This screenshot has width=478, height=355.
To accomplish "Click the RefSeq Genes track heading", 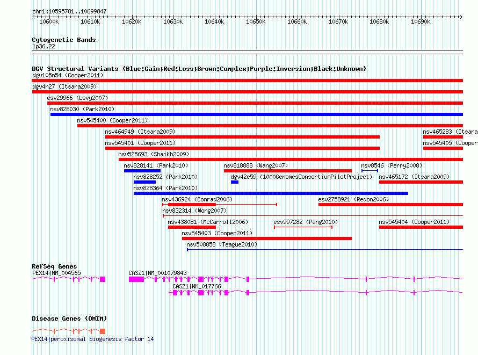I will coord(54,266).
